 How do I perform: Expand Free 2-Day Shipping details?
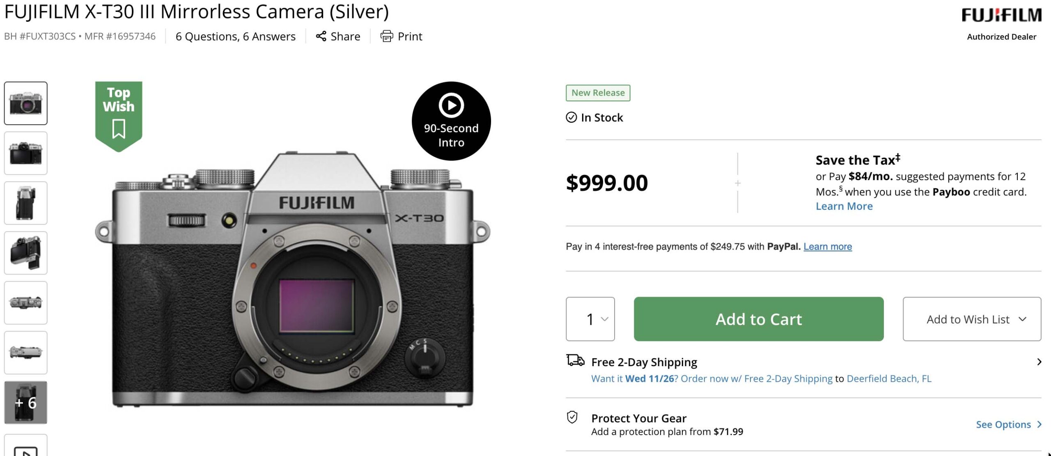tap(1039, 362)
